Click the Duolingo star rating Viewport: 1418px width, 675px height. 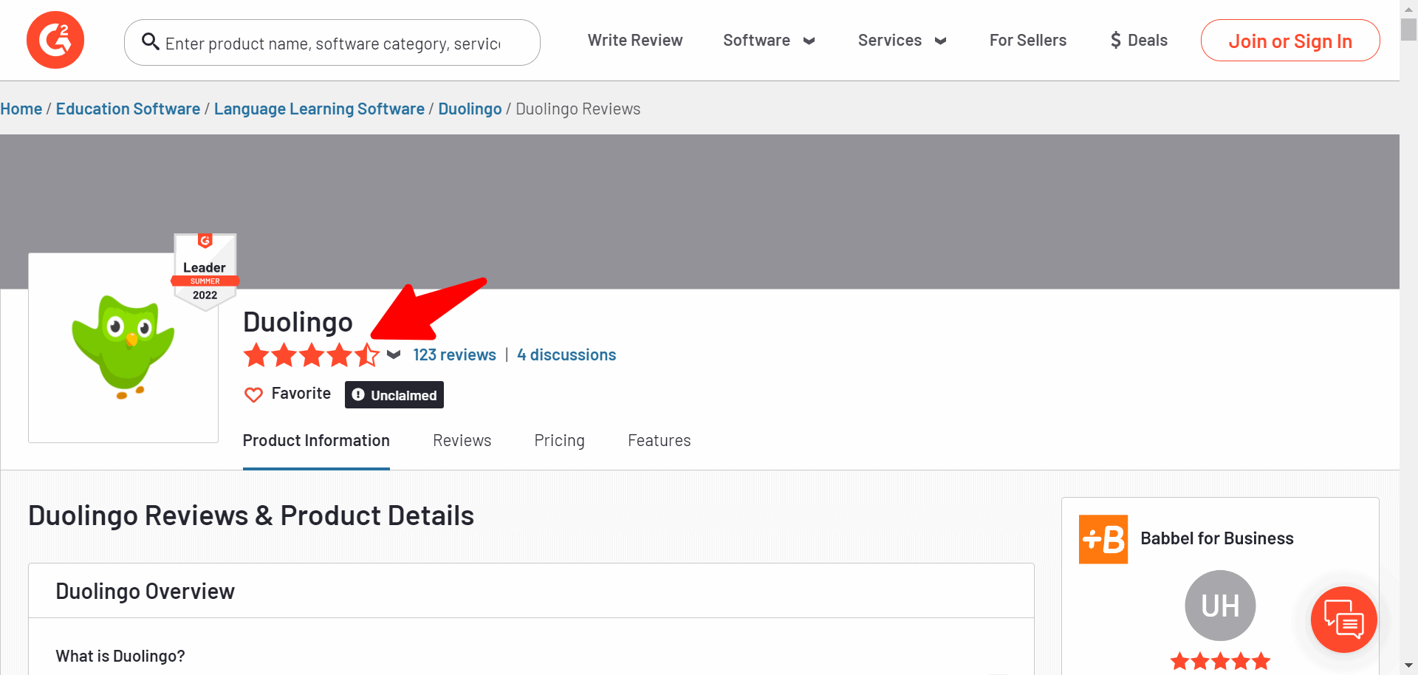(x=311, y=355)
